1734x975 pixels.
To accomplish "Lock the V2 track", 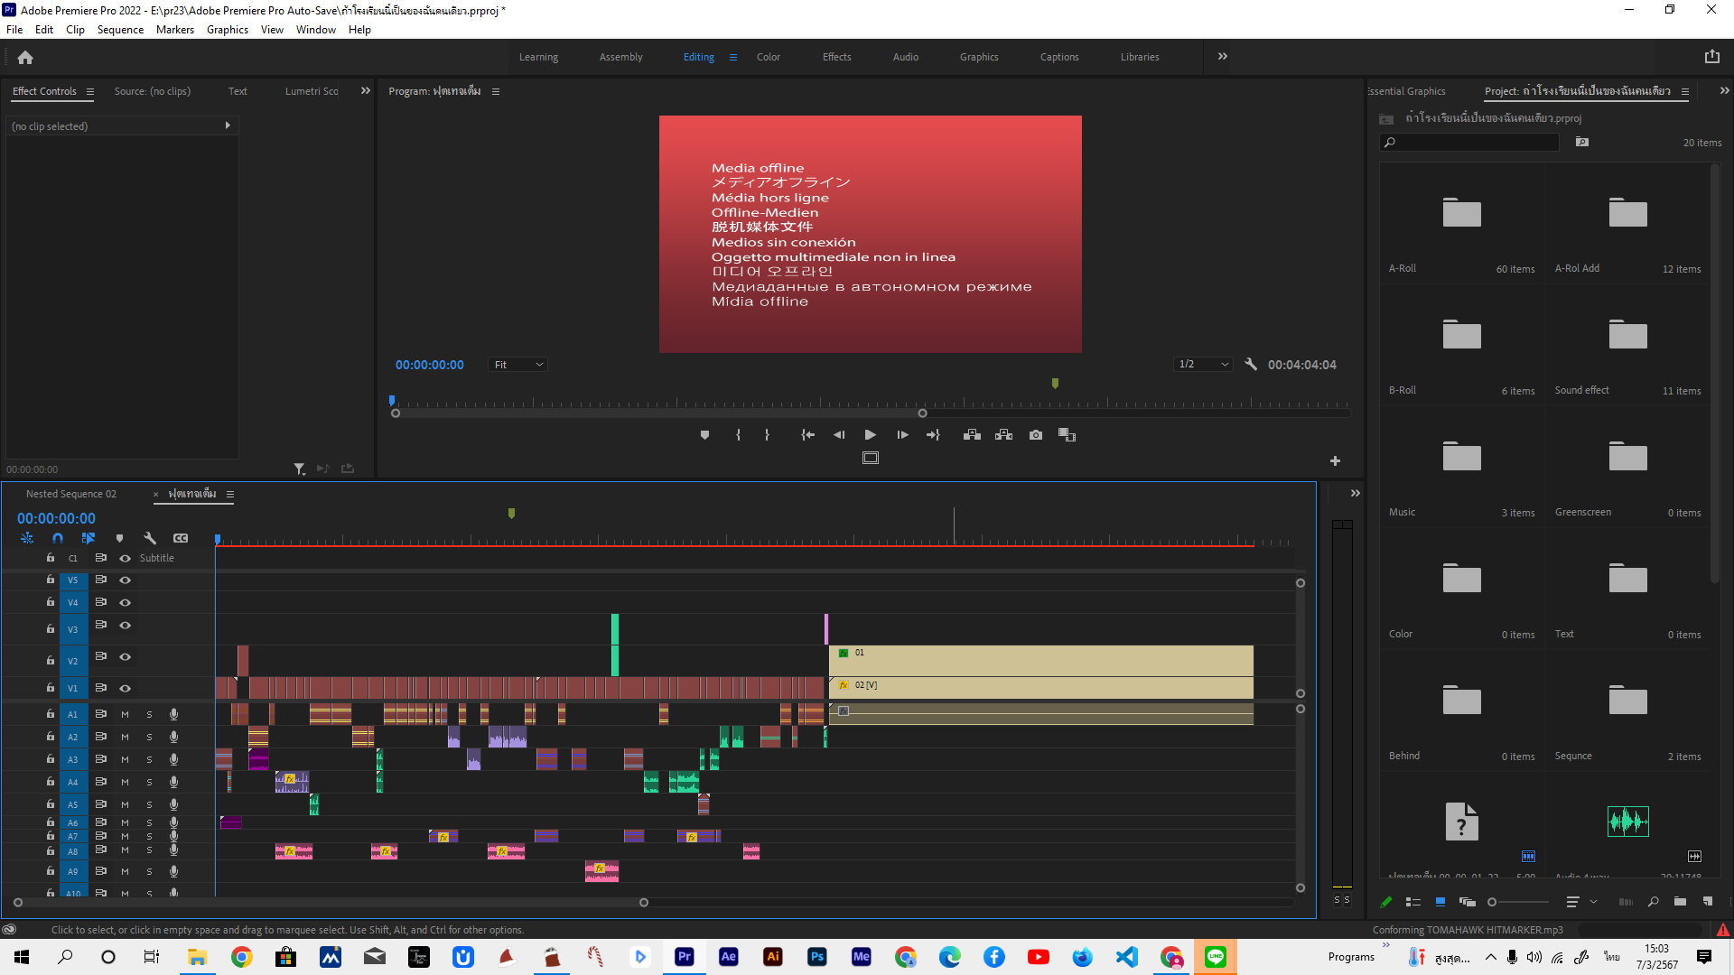I will (x=51, y=660).
